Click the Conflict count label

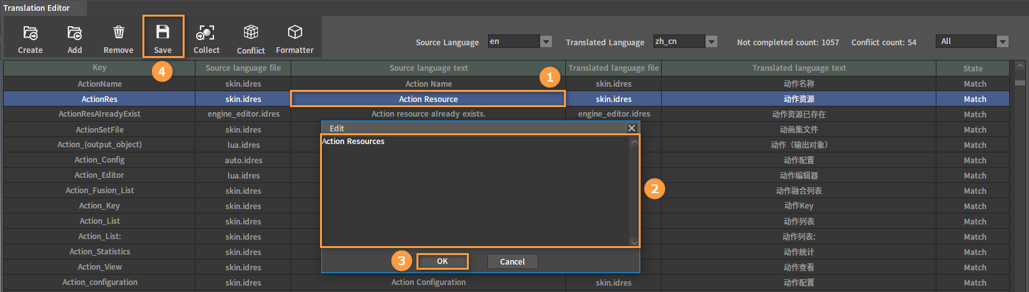[883, 42]
